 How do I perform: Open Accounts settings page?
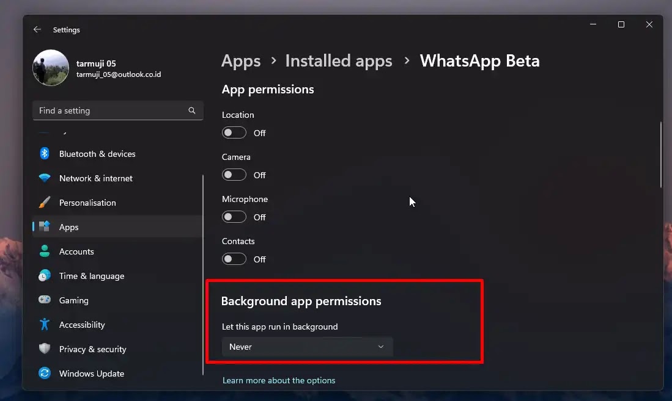tap(117, 251)
